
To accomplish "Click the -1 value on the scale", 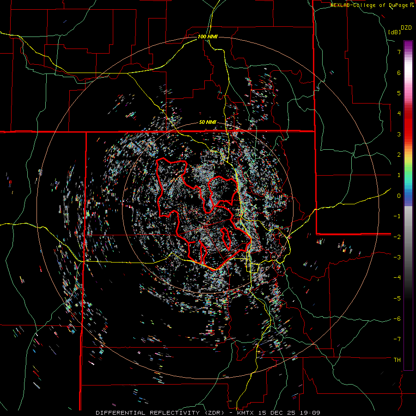I will click(397, 216).
